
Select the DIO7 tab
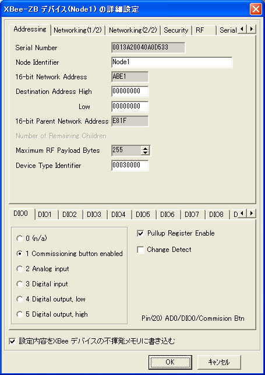coord(192,215)
